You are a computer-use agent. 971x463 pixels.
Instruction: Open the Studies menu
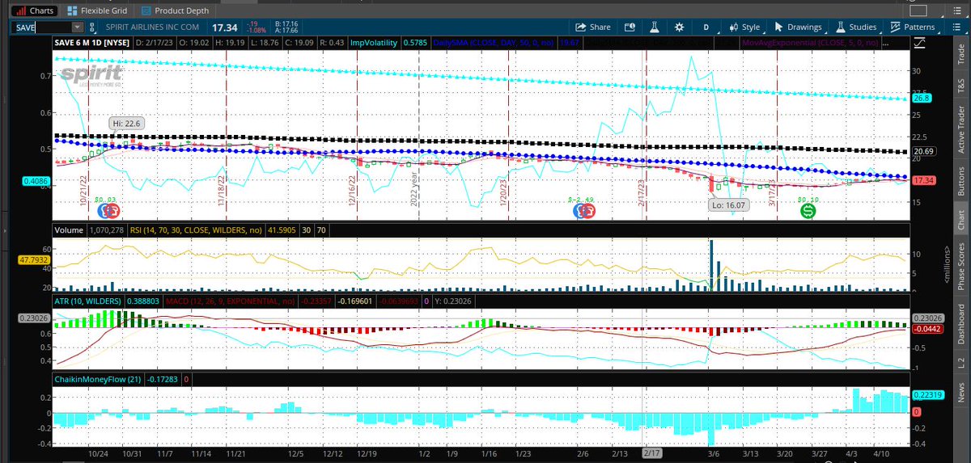[x=858, y=27]
